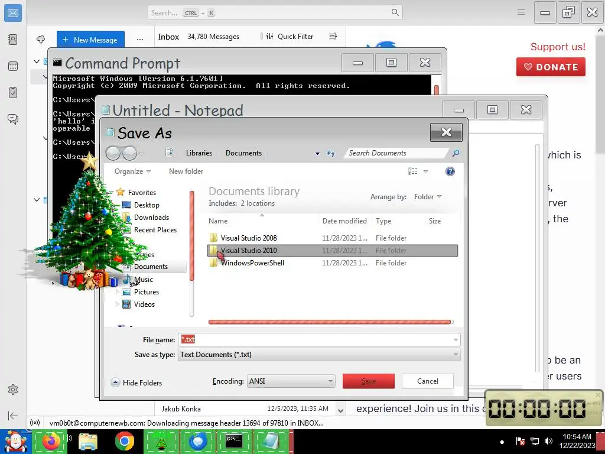Open the Organize menu

(132, 171)
